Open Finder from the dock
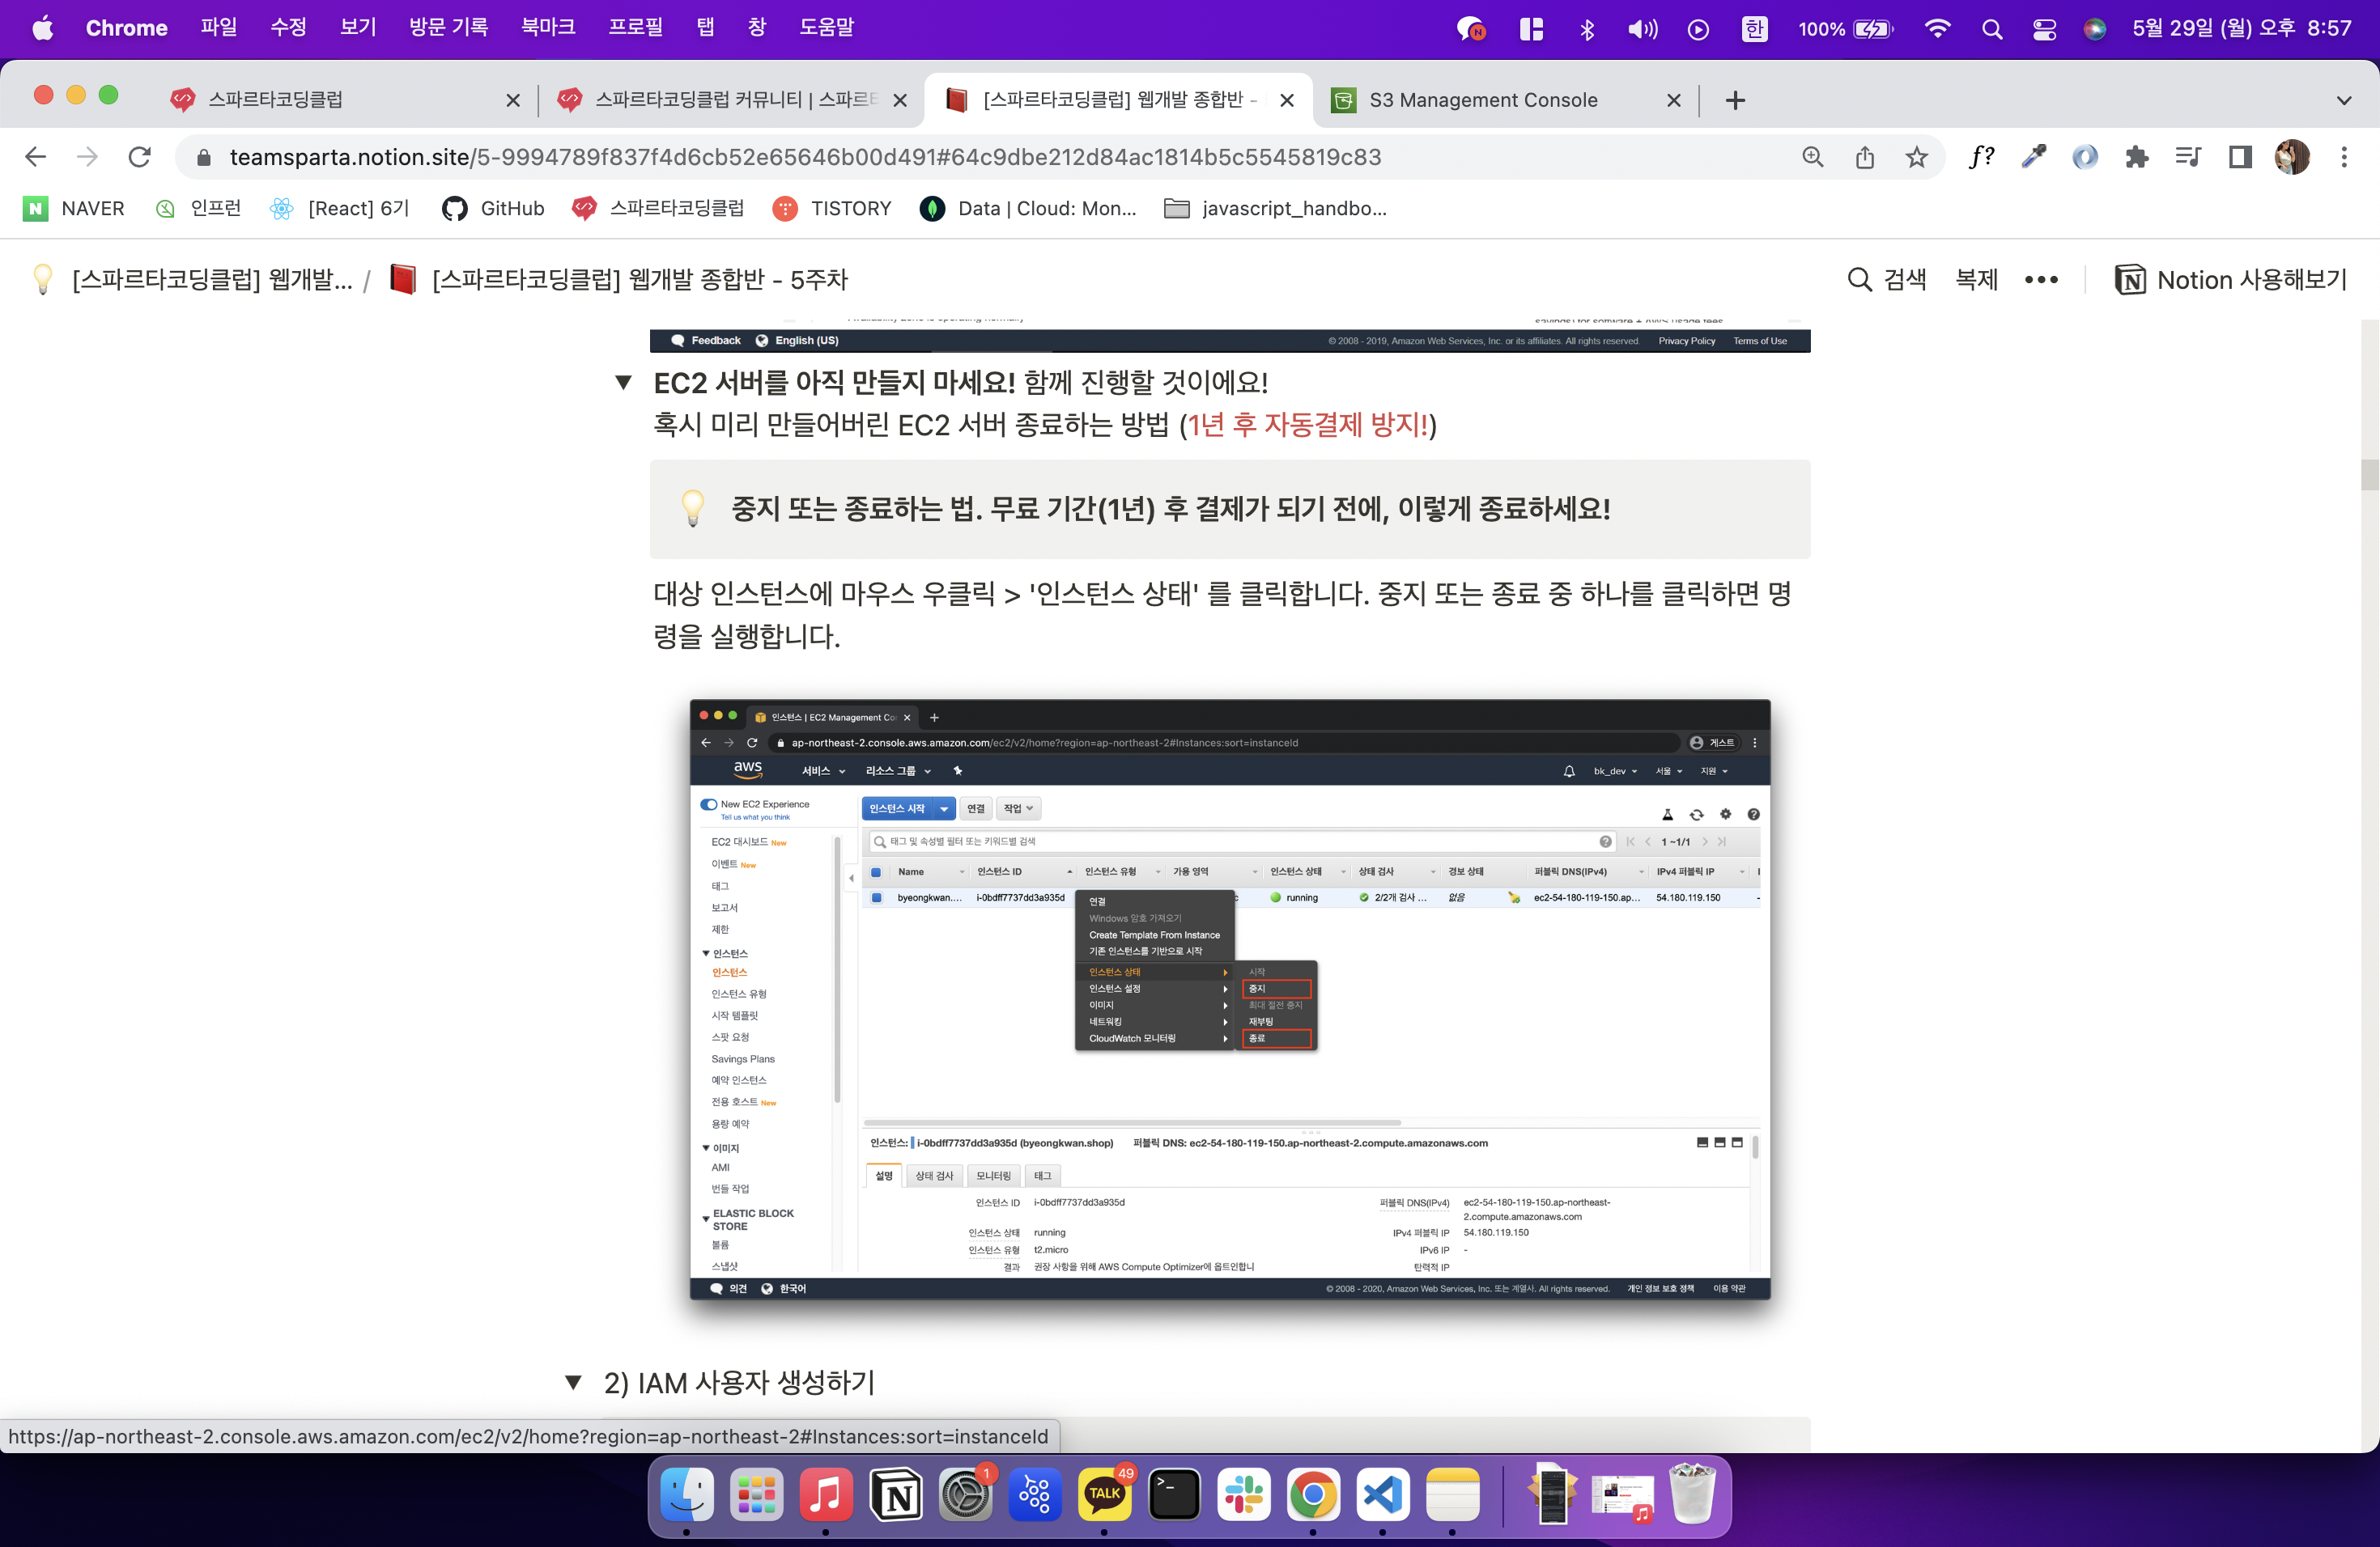Screen dimensions: 2380x1547 pyautogui.click(x=687, y=1494)
